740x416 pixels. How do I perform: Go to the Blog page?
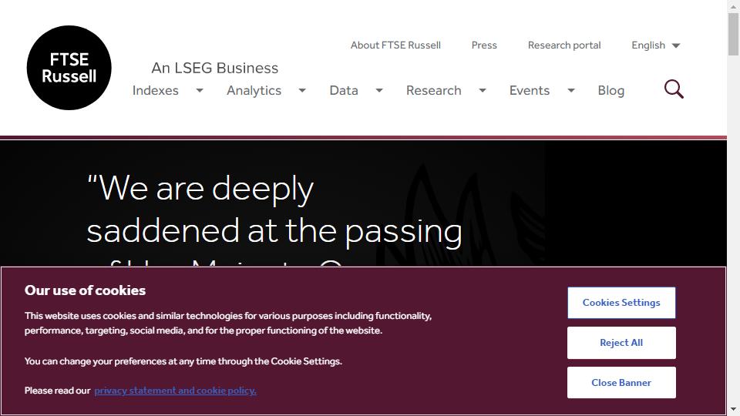(610, 91)
